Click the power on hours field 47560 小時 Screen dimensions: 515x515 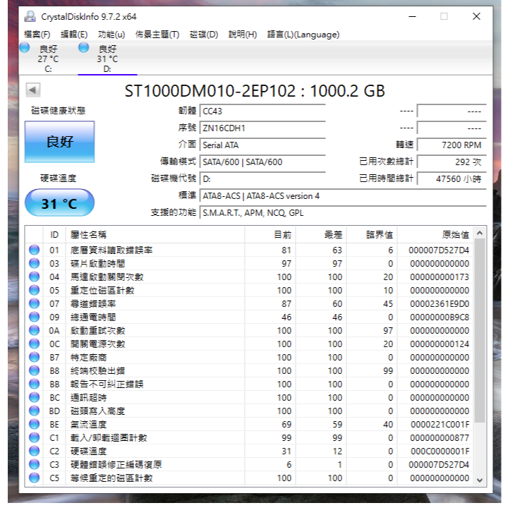(x=452, y=179)
